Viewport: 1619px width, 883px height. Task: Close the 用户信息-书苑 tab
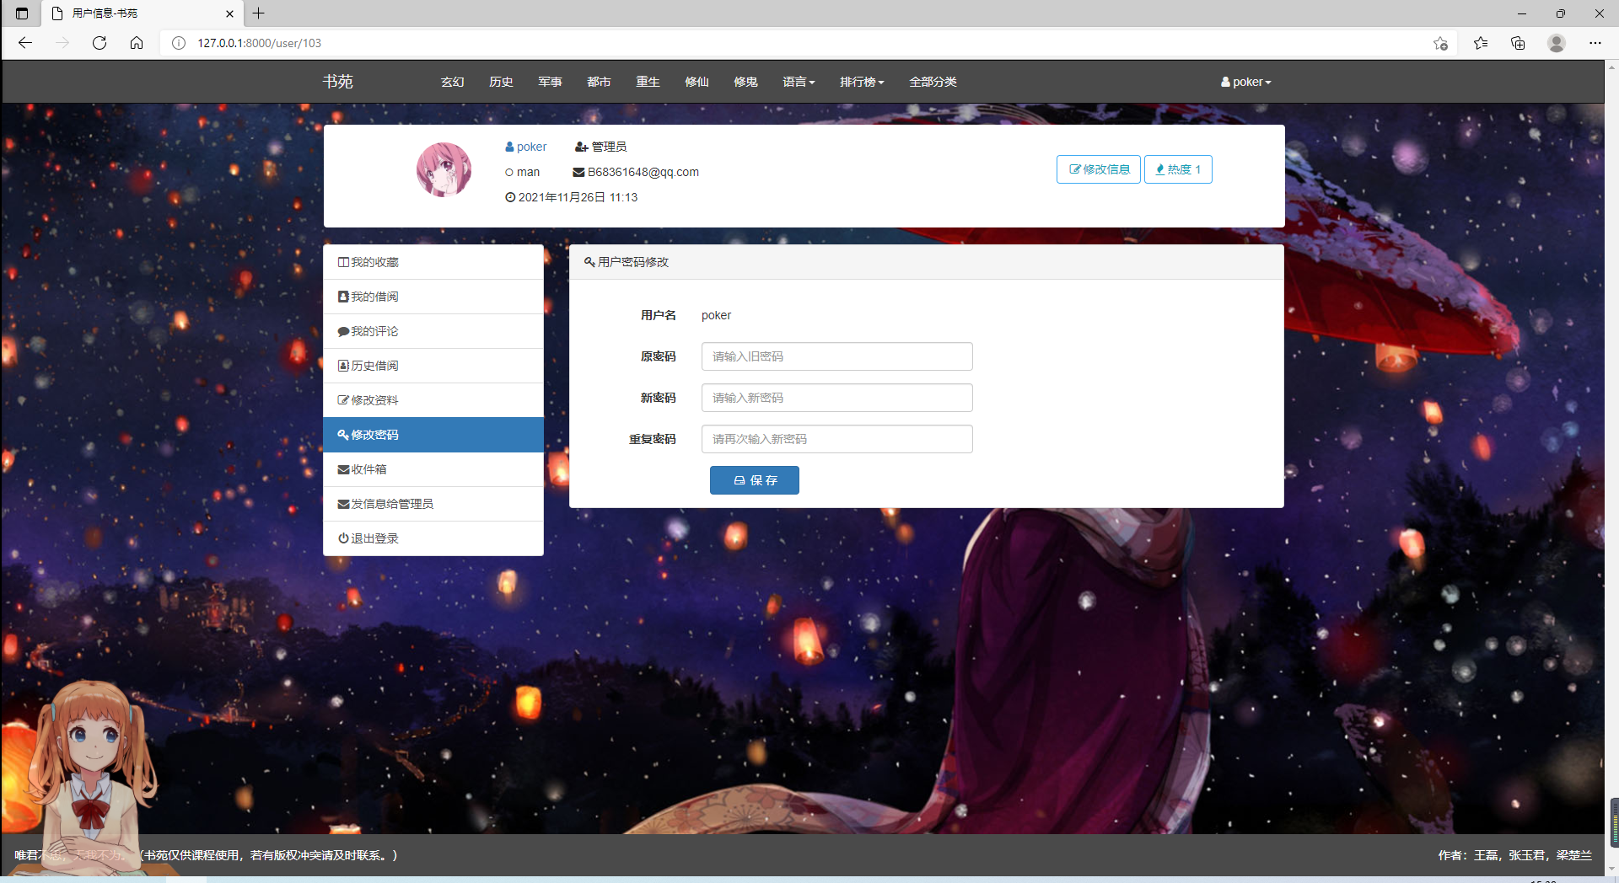[x=229, y=13]
